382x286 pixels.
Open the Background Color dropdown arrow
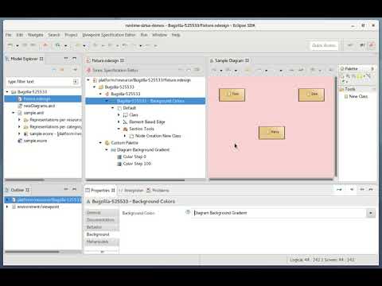click(371, 213)
